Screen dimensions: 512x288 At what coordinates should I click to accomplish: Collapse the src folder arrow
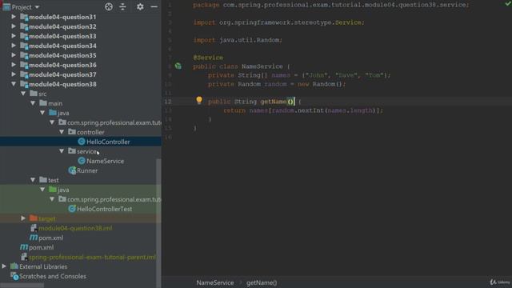[23, 94]
